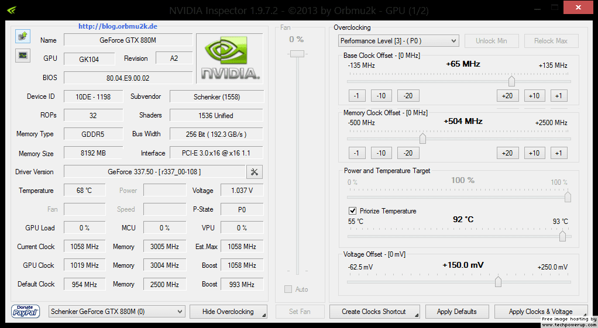Open the blog.orbmu2k.de link
Screen dimensions: 598x328
point(118,26)
